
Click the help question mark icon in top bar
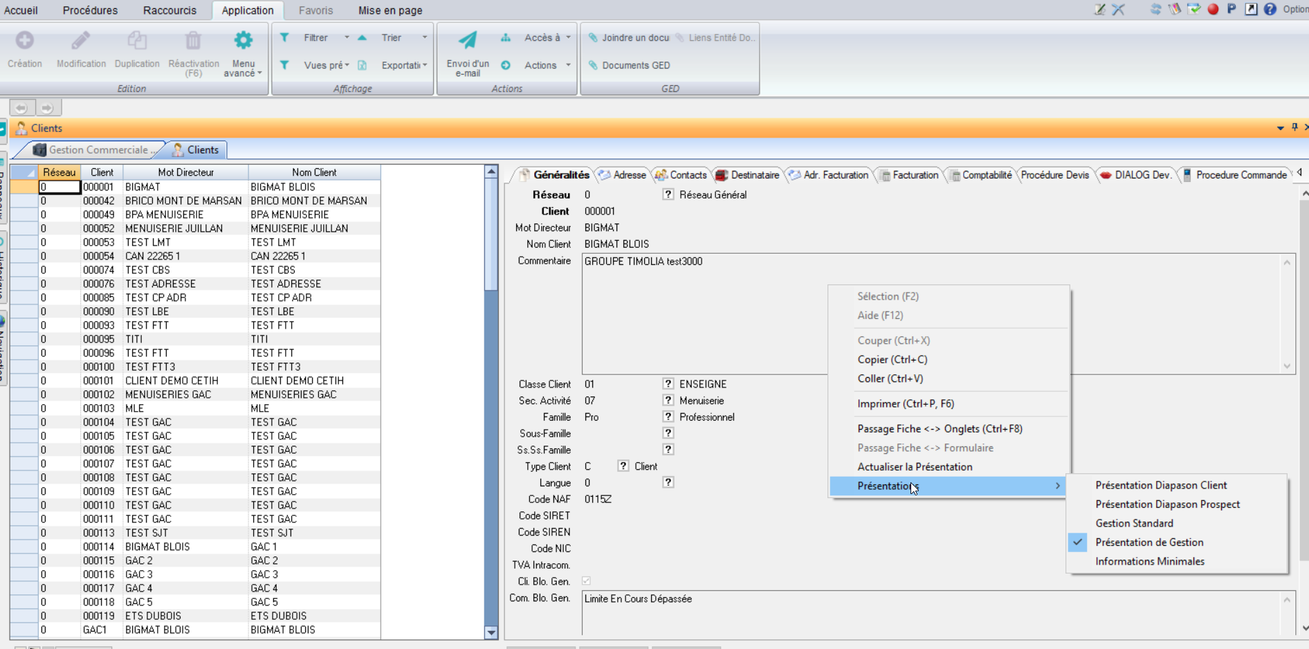point(1270,9)
